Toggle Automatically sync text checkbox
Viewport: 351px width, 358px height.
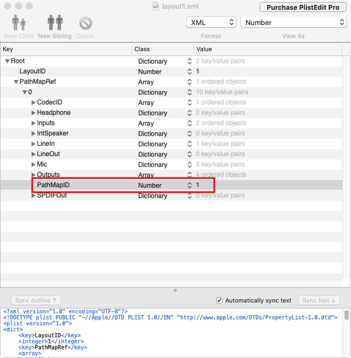pos(219,300)
